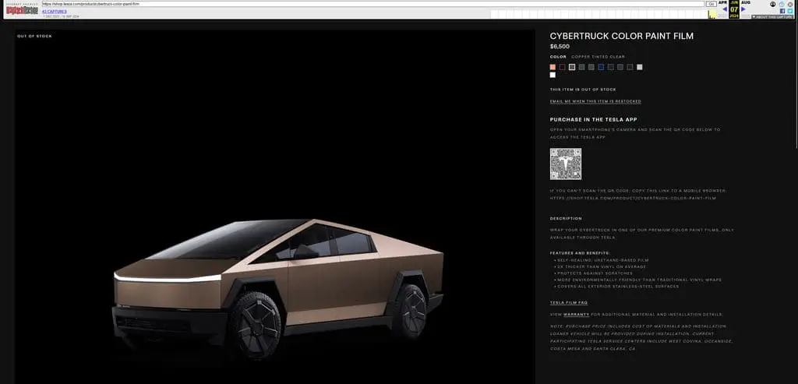The width and height of the screenshot is (798, 384).
Task: Select APR in the capture timeline
Action: pos(722,2)
